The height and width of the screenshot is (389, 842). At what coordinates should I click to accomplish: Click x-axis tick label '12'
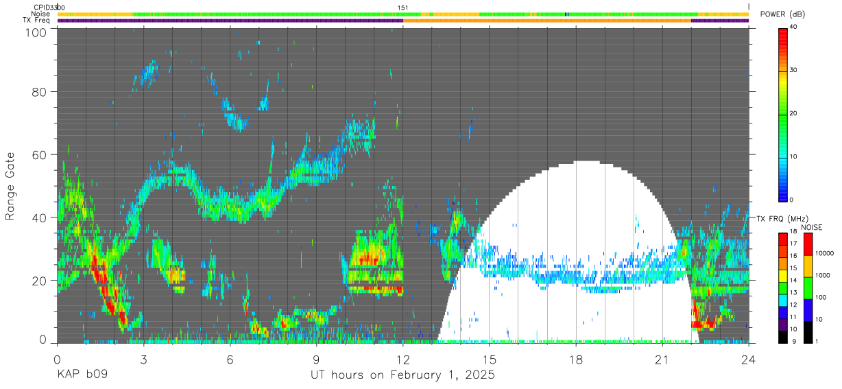click(x=403, y=359)
